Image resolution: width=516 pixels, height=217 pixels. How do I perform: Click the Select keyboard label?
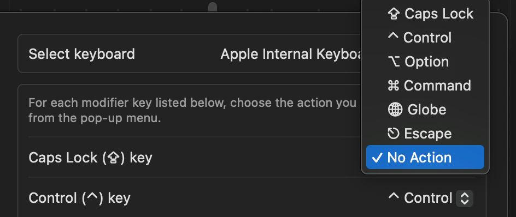[x=81, y=54]
